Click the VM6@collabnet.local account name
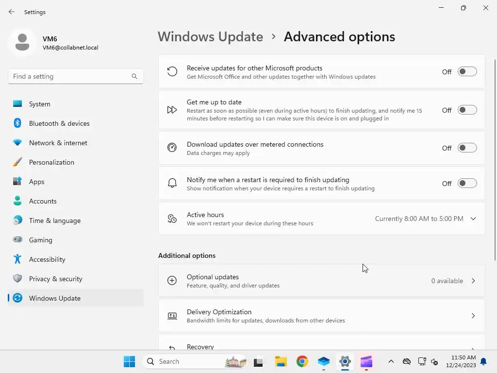The image size is (497, 373). [x=70, y=48]
